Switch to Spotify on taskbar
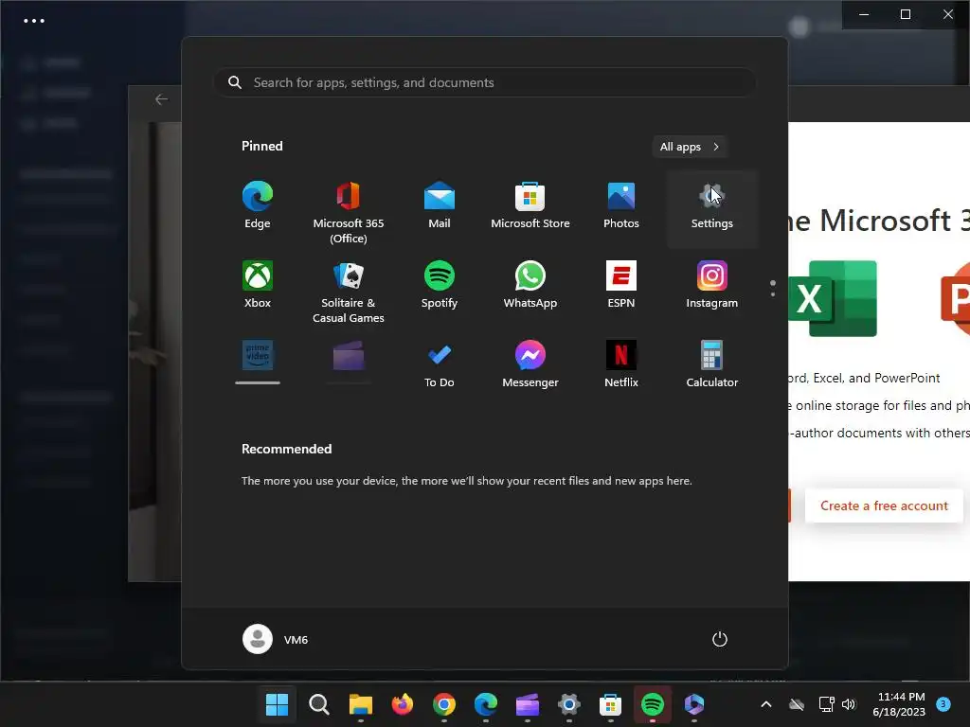This screenshot has height=727, width=970. click(653, 704)
